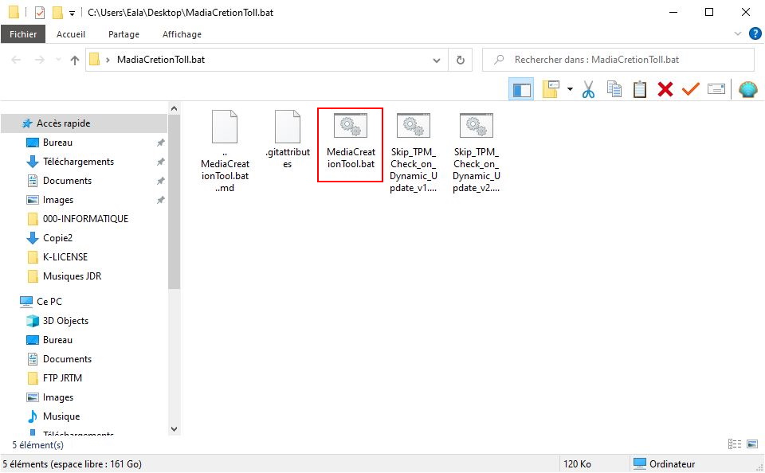Viewport: 765px width, 473px height.
Task: Go up one folder level
Action: tap(75, 60)
